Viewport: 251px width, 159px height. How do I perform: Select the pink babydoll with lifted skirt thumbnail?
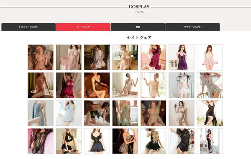[x=69, y=57]
